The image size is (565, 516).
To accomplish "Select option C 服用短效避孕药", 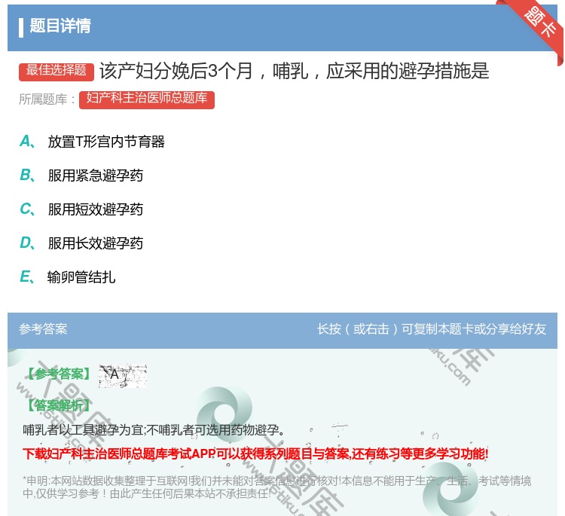I will pyautogui.click(x=81, y=209).
